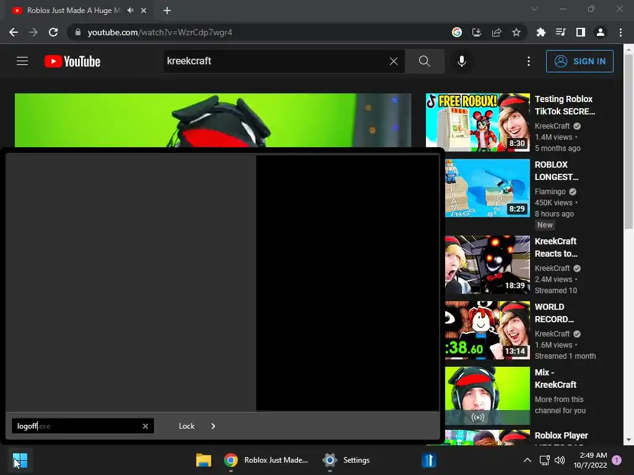The width and height of the screenshot is (634, 475).
Task: Click scrollbar down arrow
Action: [x=628, y=440]
